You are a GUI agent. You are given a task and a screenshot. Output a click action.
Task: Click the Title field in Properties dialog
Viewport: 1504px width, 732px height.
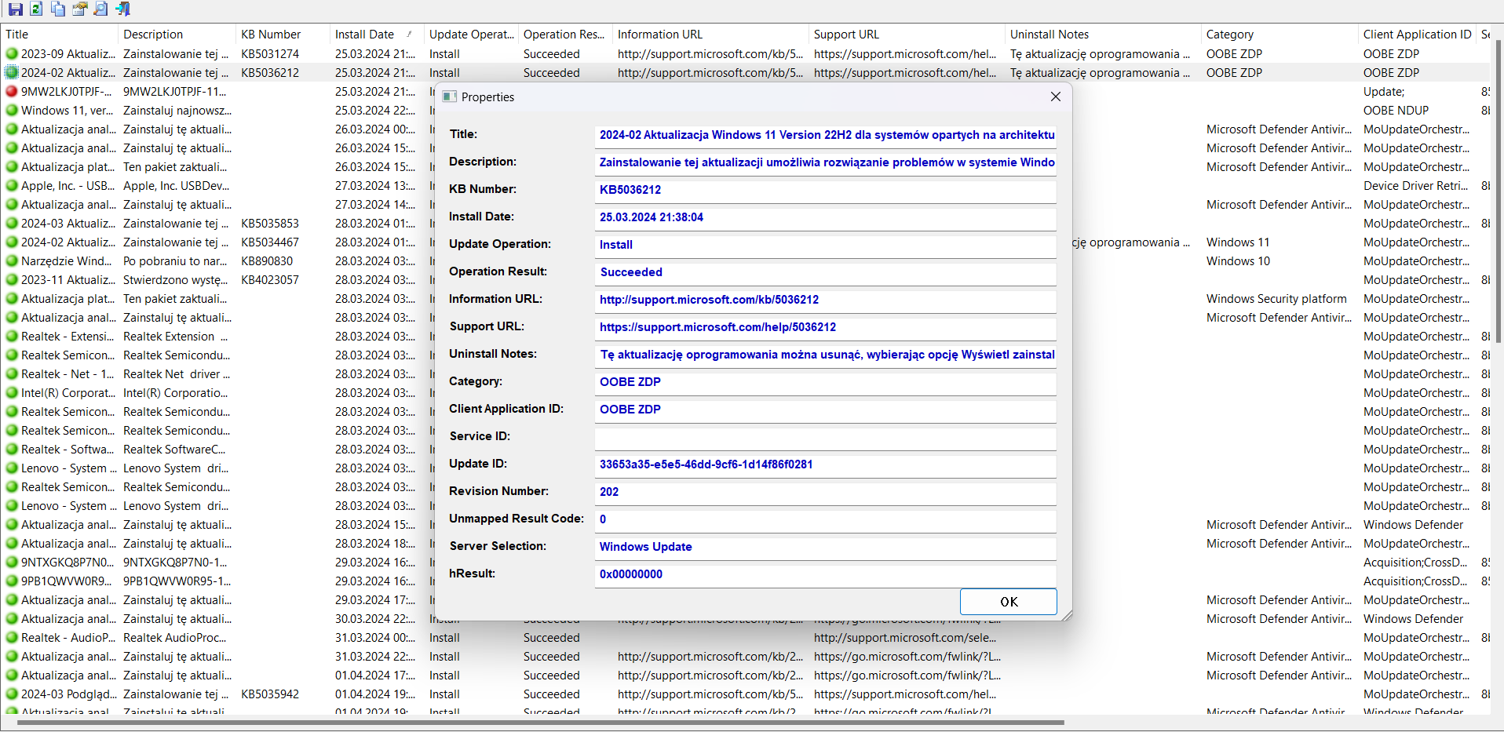826,135
